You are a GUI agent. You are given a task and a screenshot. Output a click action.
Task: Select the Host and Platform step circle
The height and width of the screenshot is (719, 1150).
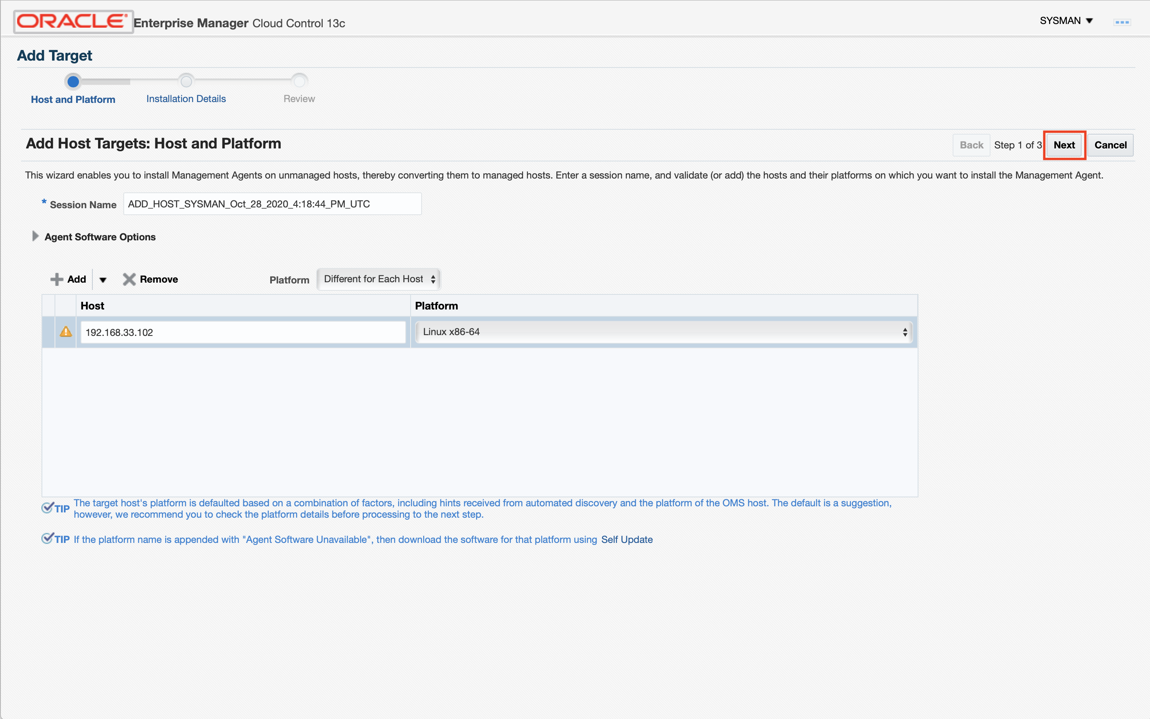(73, 81)
